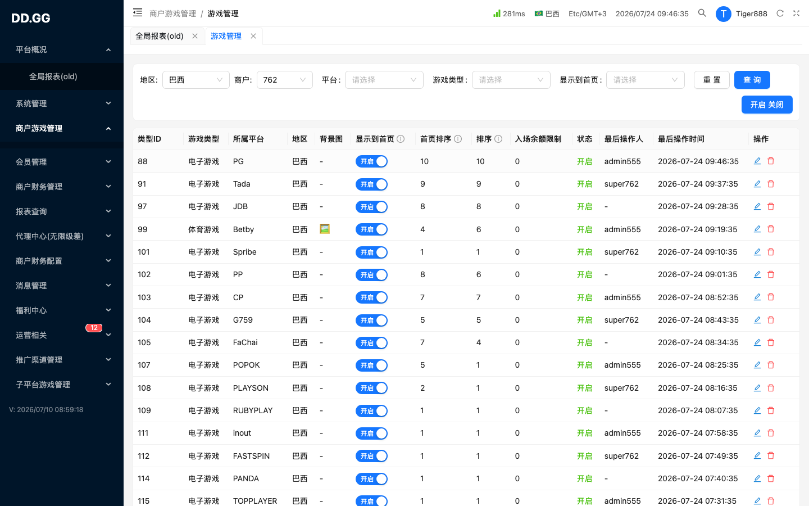Open the 地区 dropdown showing 巴西
Image resolution: width=809 pixels, height=506 pixels.
(196, 80)
